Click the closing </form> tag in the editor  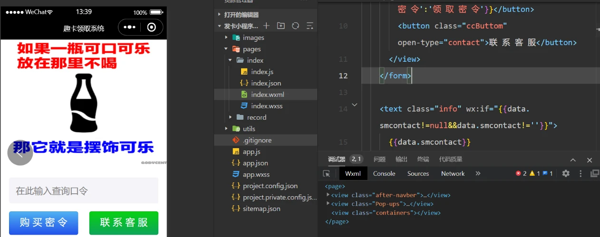point(395,76)
